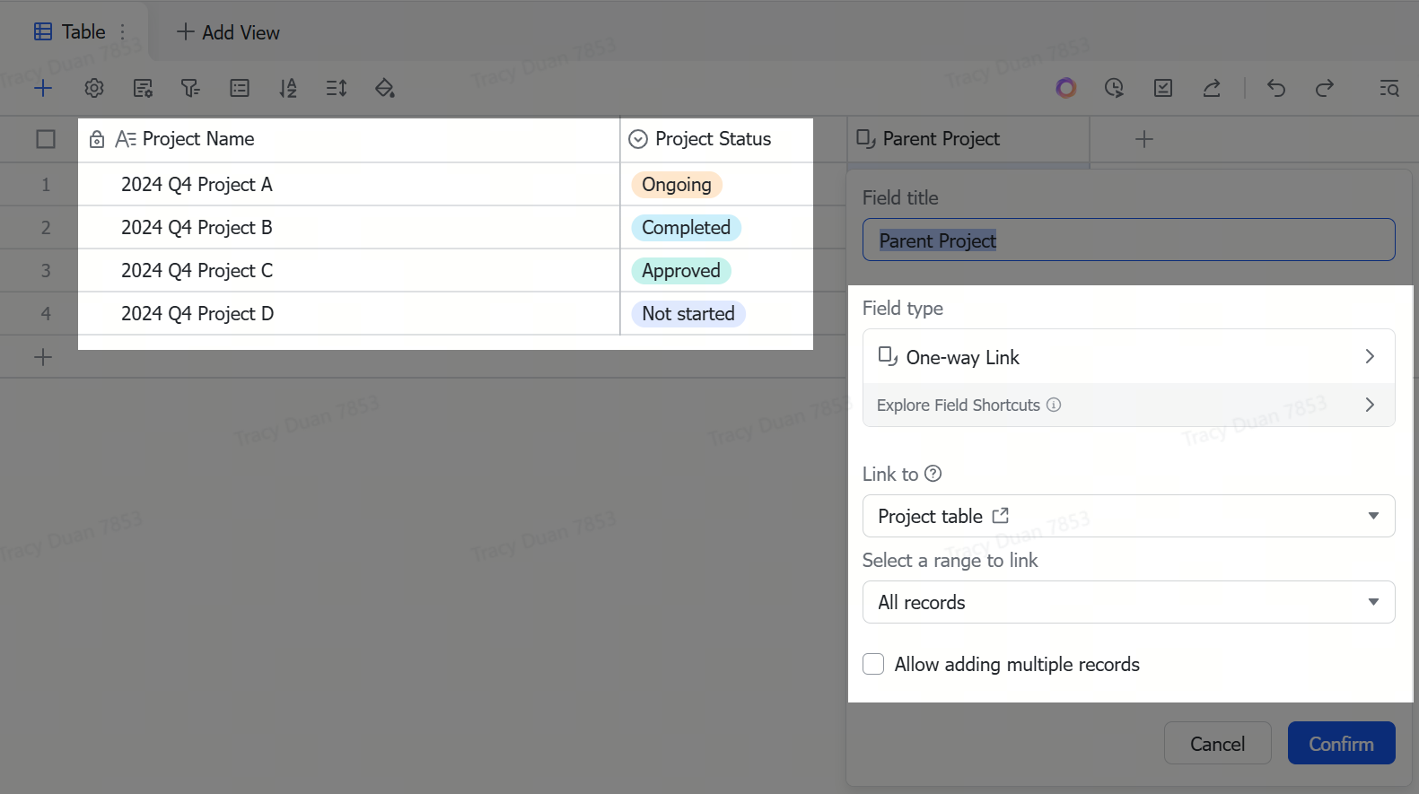Enable Allow adding multiple records checkbox
Screen dimensions: 1419x794
[x=873, y=664]
